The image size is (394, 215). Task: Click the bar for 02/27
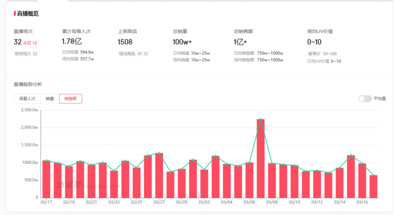click(x=159, y=175)
